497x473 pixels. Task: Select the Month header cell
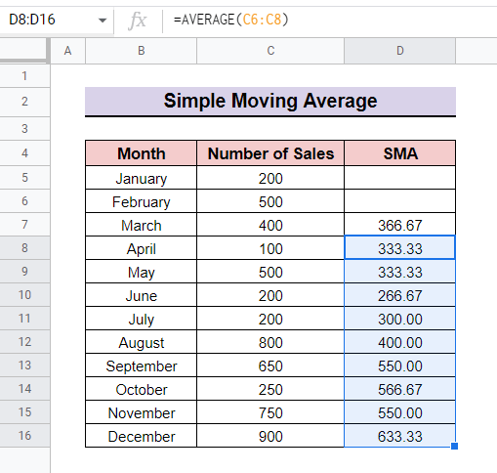pyautogui.click(x=141, y=153)
